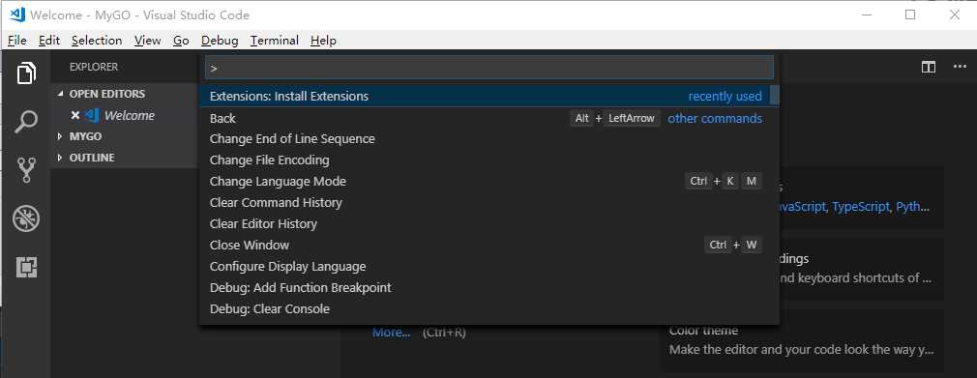Maximize the VS Code window

(910, 15)
